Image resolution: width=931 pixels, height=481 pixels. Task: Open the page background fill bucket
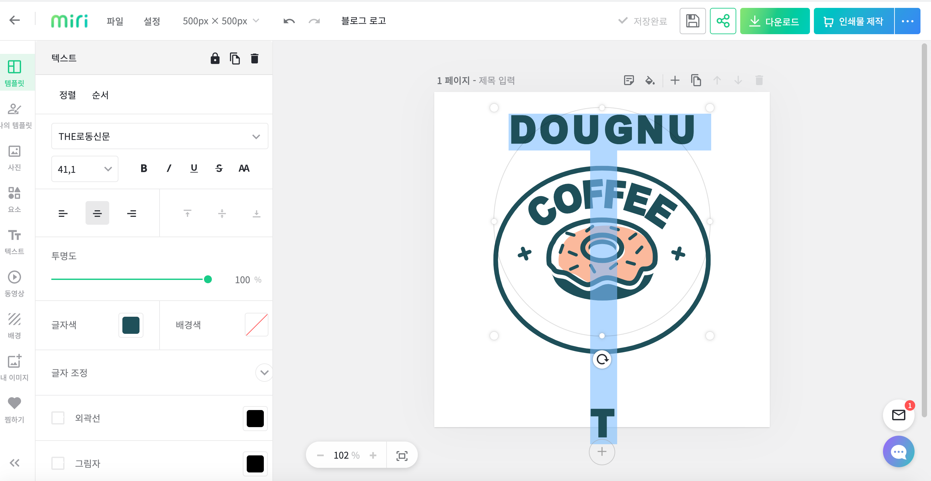[x=650, y=80]
